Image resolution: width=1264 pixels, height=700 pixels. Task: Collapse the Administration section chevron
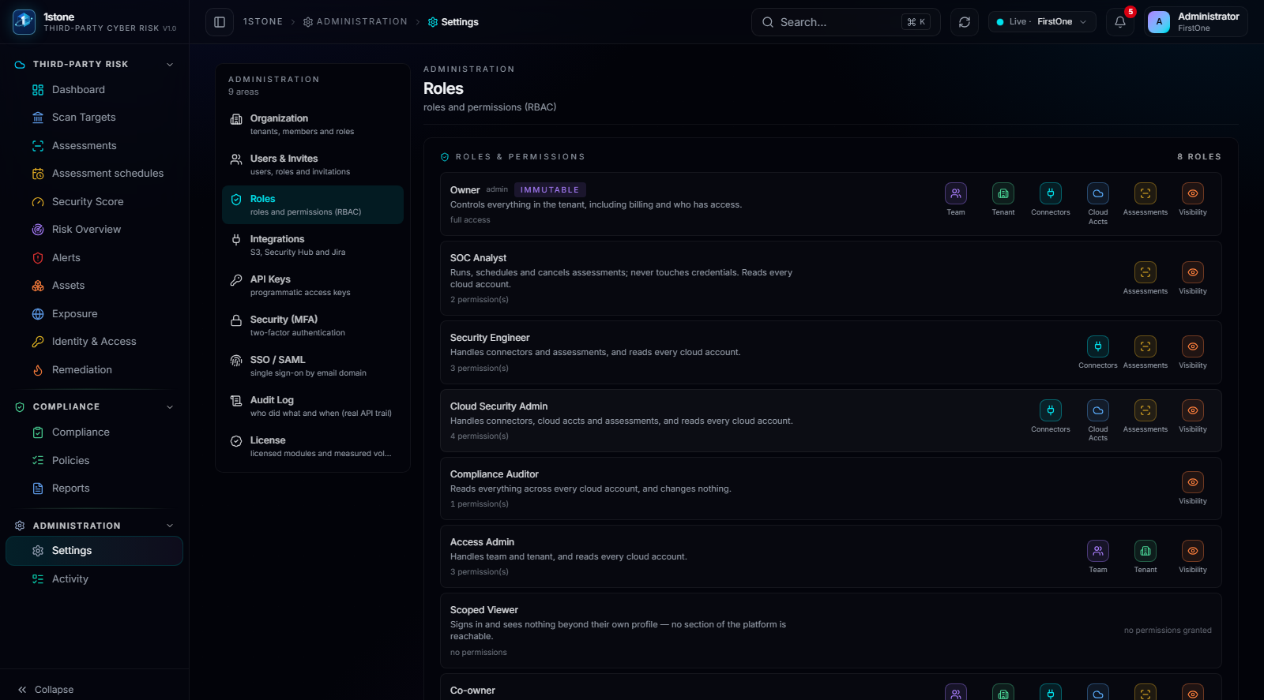click(x=170, y=526)
